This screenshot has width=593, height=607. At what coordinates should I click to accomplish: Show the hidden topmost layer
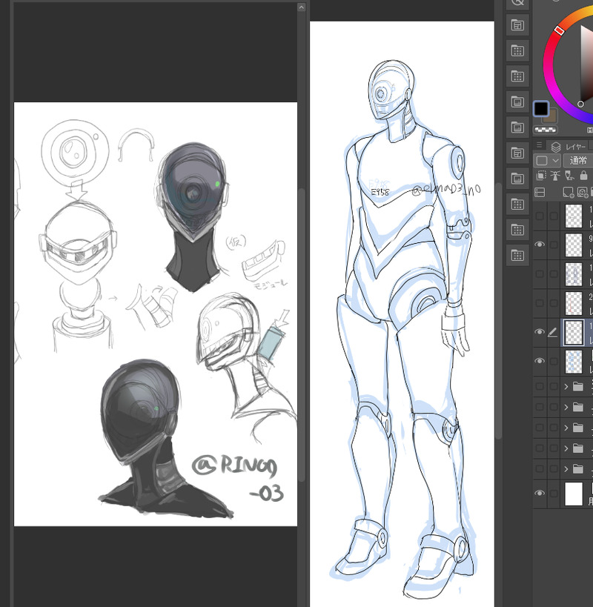pos(540,216)
